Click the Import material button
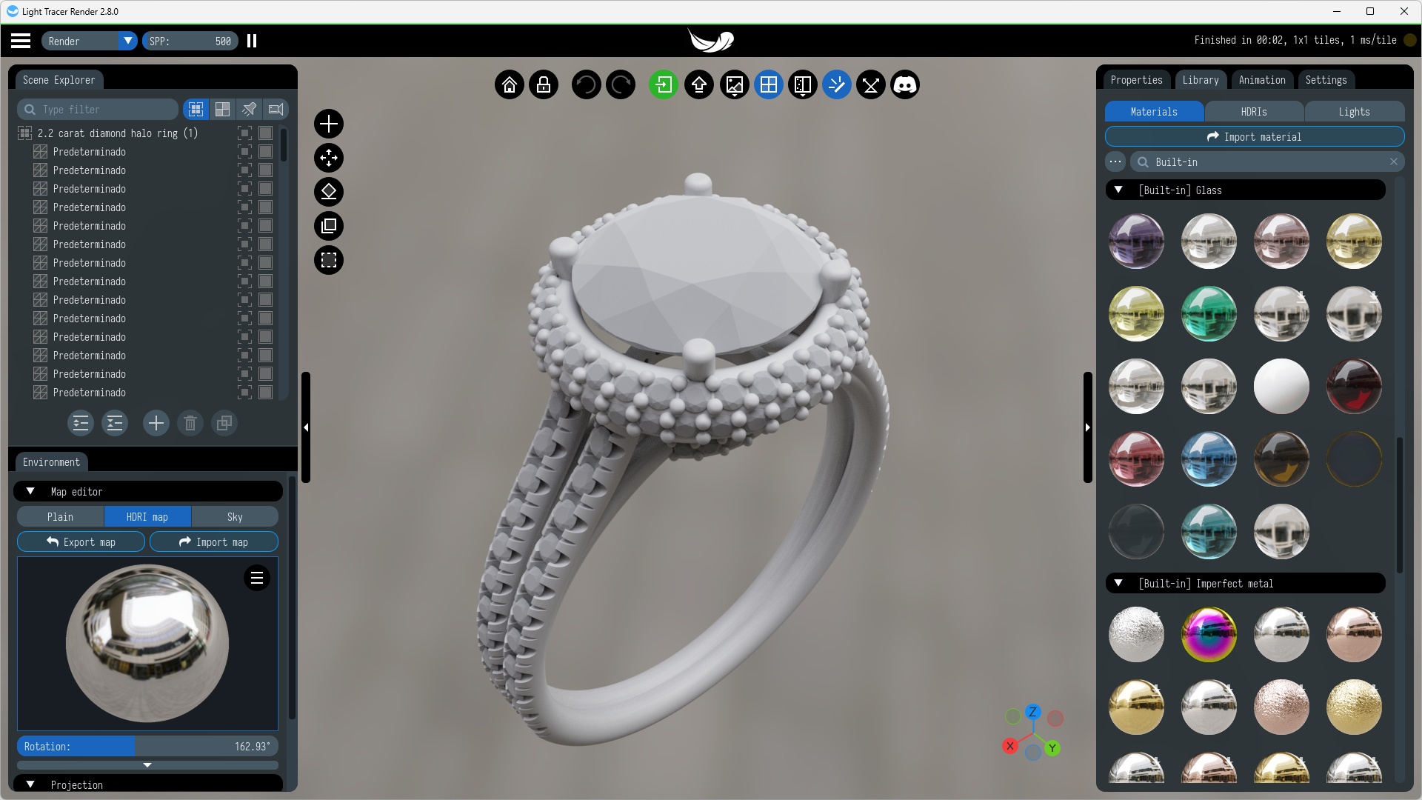Image resolution: width=1422 pixels, height=800 pixels. [1253, 137]
